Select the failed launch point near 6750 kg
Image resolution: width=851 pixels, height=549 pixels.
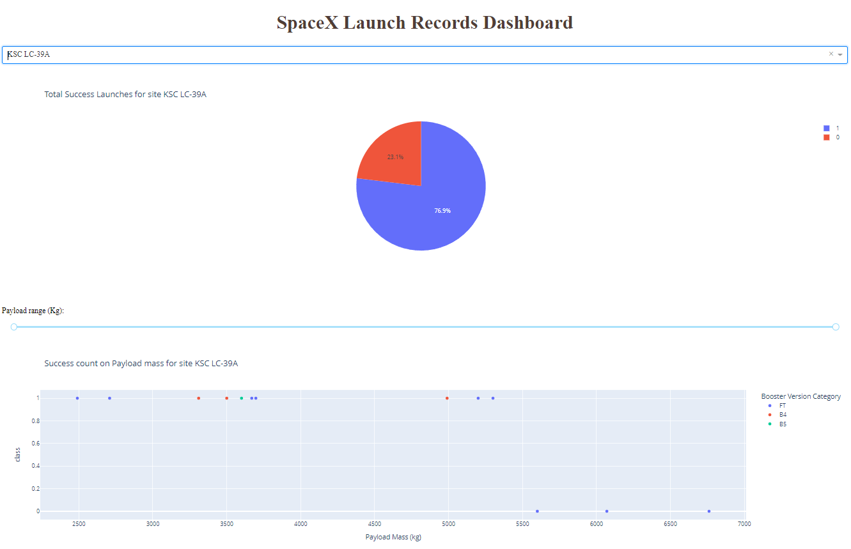(709, 511)
